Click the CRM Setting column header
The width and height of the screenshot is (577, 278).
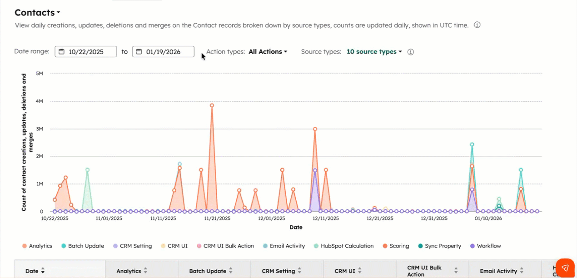coord(278,271)
